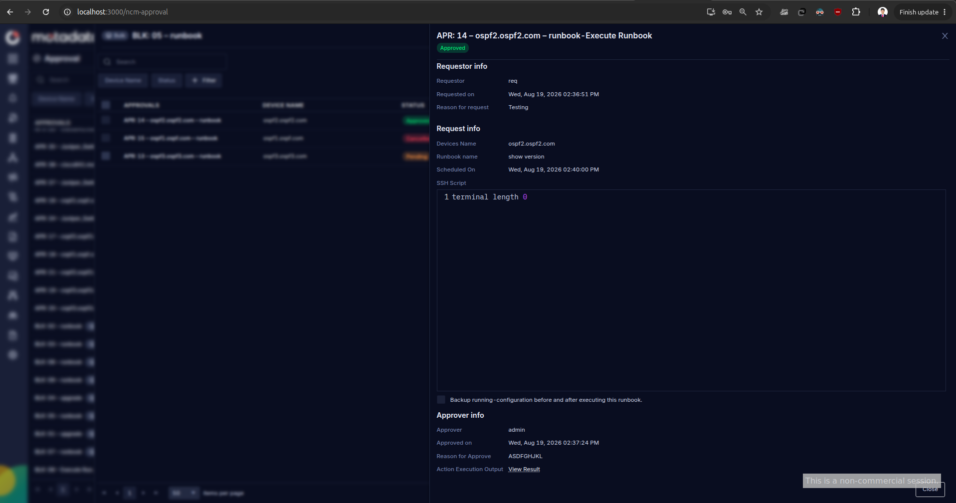Tick the checkbox for APR: 14 row
This screenshot has height=503, width=956.
click(106, 120)
